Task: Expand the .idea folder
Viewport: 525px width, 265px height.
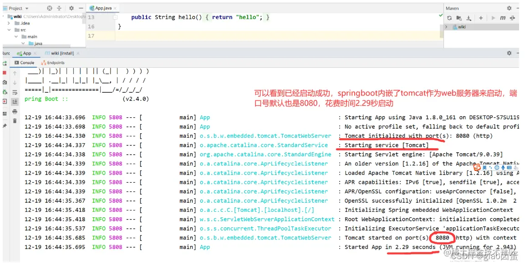Action: (9, 23)
